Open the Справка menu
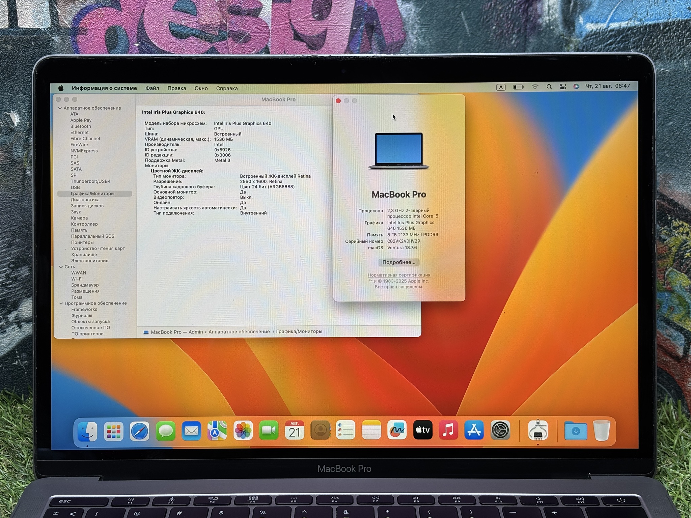The image size is (691, 518). point(227,88)
